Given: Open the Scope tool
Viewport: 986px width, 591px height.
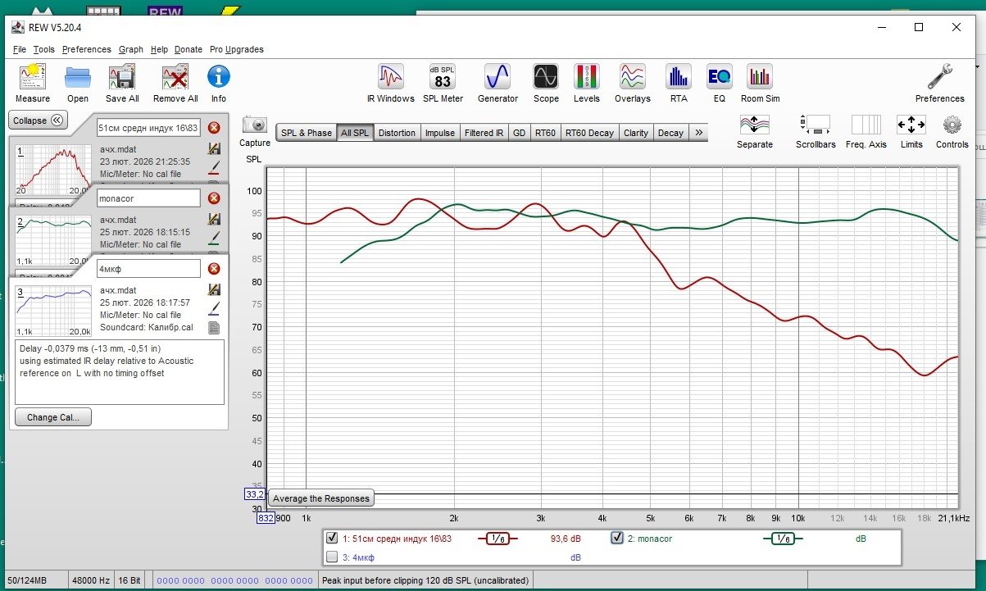Looking at the screenshot, I should point(546,84).
